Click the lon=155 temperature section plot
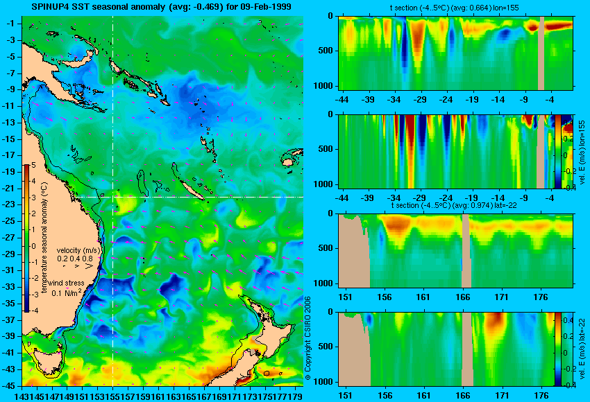Screen dimensions: 590x402 tap(455, 53)
